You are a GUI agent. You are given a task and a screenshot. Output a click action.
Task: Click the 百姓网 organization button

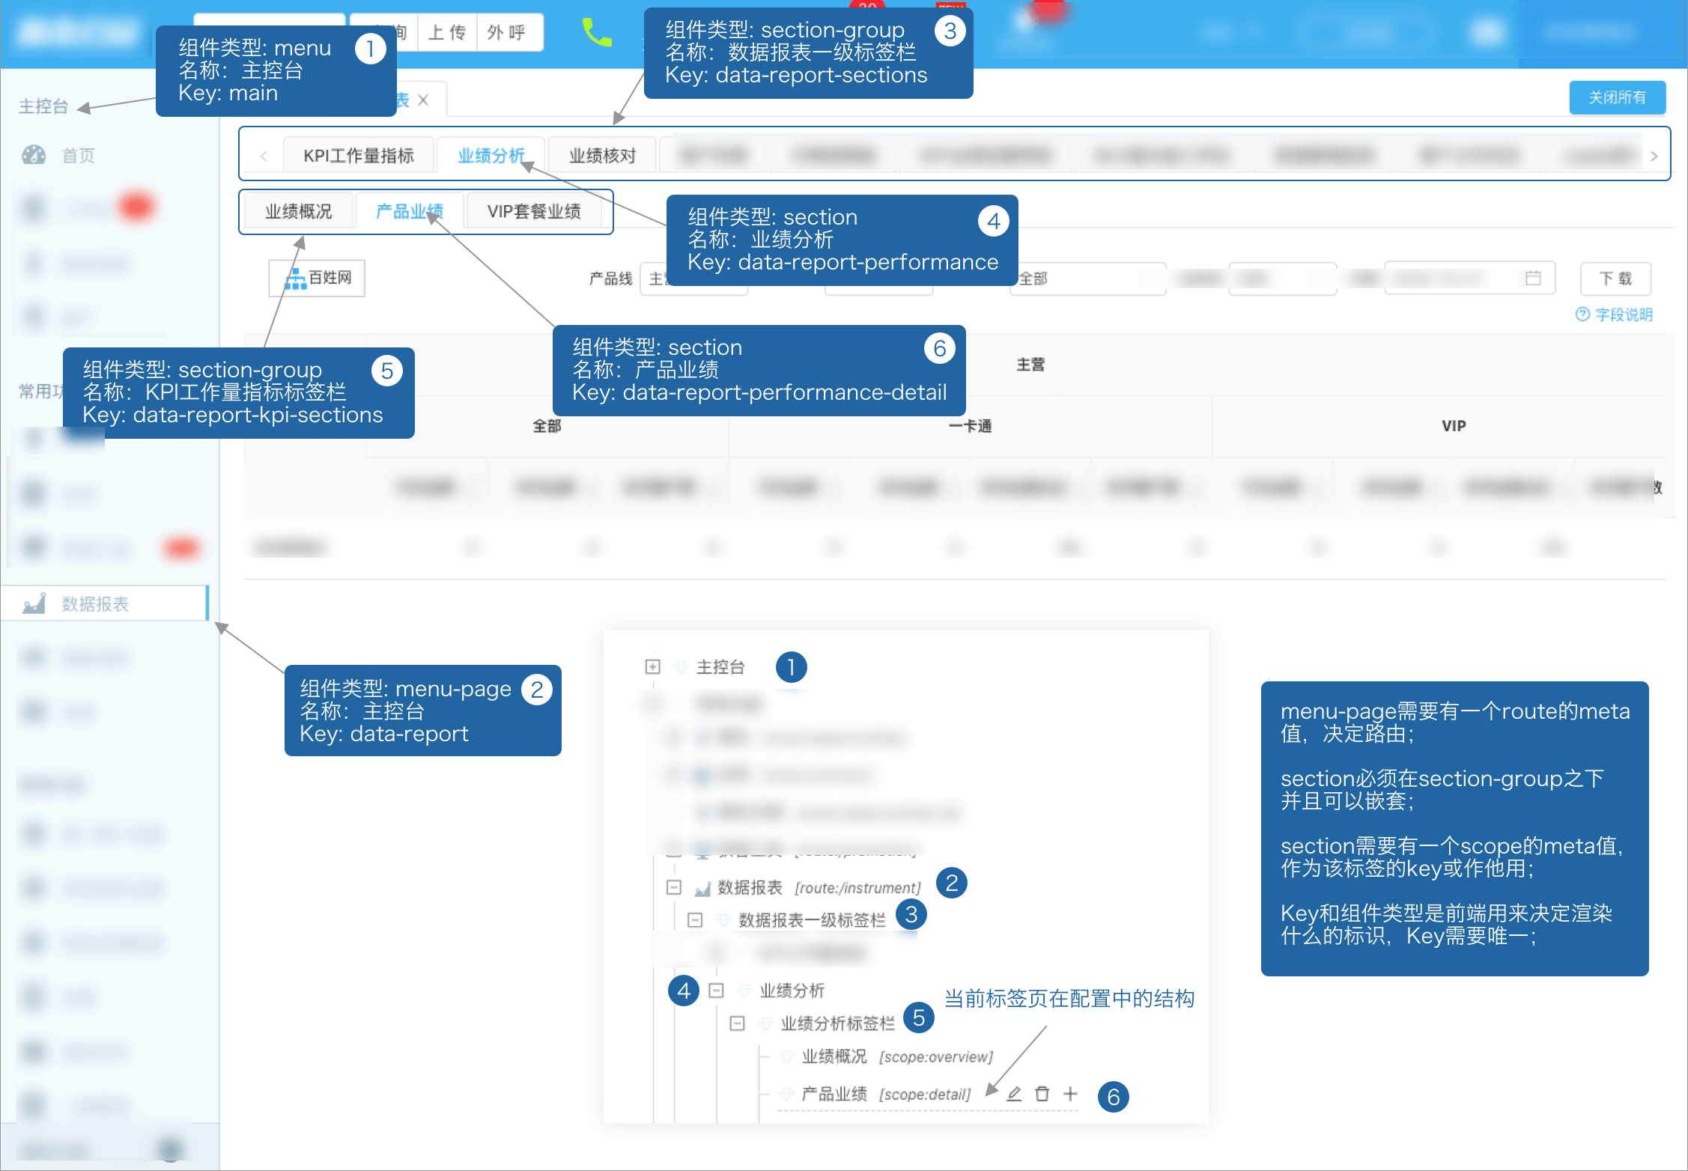click(317, 279)
